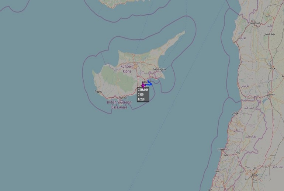The width and height of the screenshot is (284, 191).
Task: Click the بيروت city label
Action: tap(221, 149)
